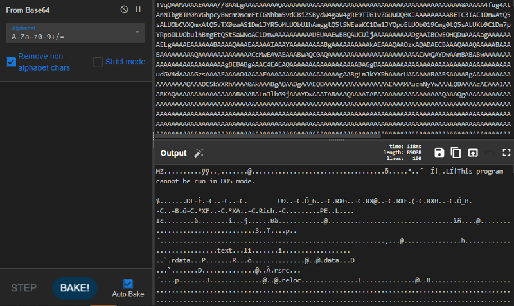Click the recipe panel vertical resize handle
The height and width of the screenshot is (306, 514).
tap(154, 140)
